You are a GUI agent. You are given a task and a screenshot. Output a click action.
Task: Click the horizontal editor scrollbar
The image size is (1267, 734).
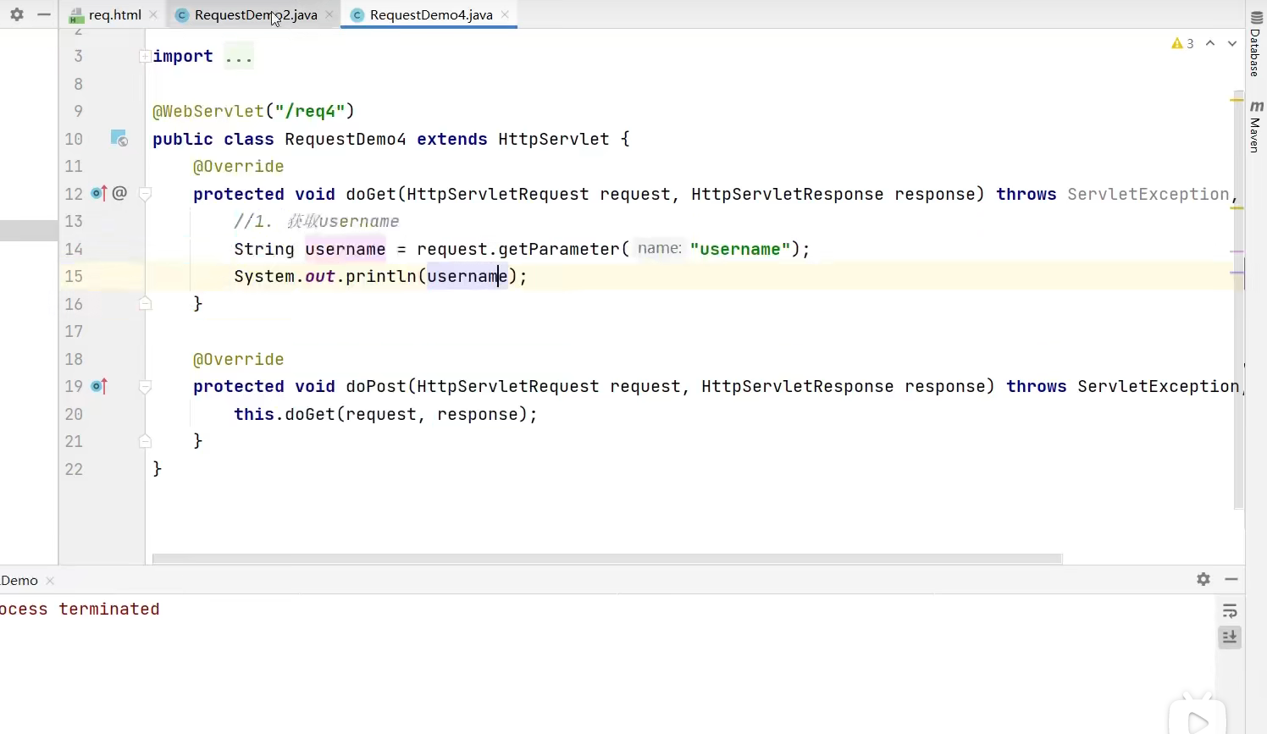click(x=607, y=559)
